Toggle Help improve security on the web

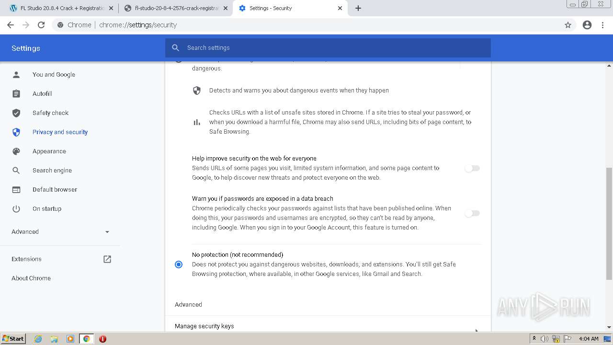click(x=472, y=168)
